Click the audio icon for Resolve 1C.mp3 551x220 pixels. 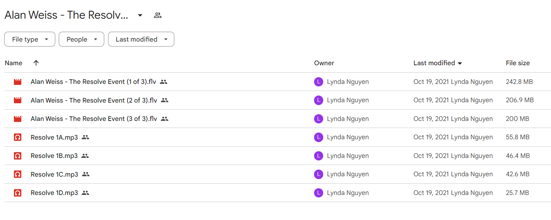click(18, 174)
